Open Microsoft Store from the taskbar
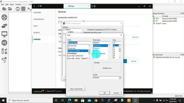Viewport: 184px width, 103px height. click(x=83, y=100)
